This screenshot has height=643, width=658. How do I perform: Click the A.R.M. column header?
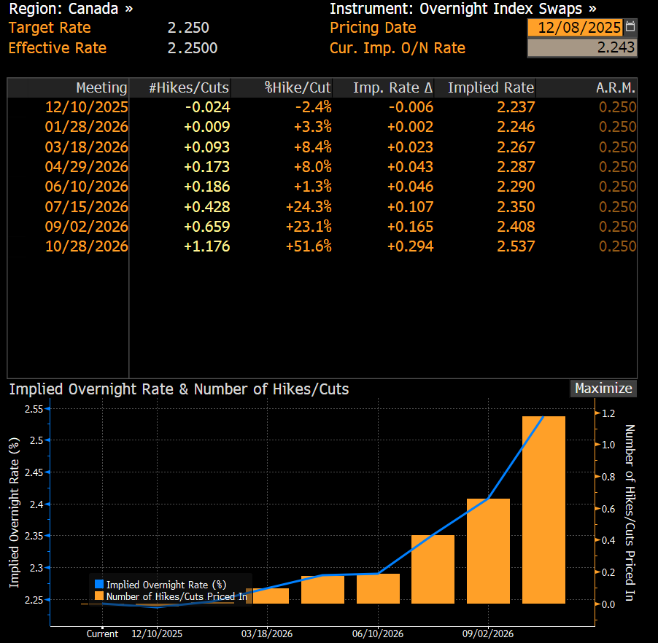[x=615, y=87]
